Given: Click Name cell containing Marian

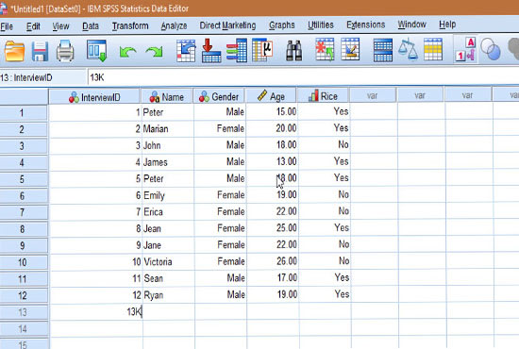Looking at the screenshot, I should click(x=168, y=128).
